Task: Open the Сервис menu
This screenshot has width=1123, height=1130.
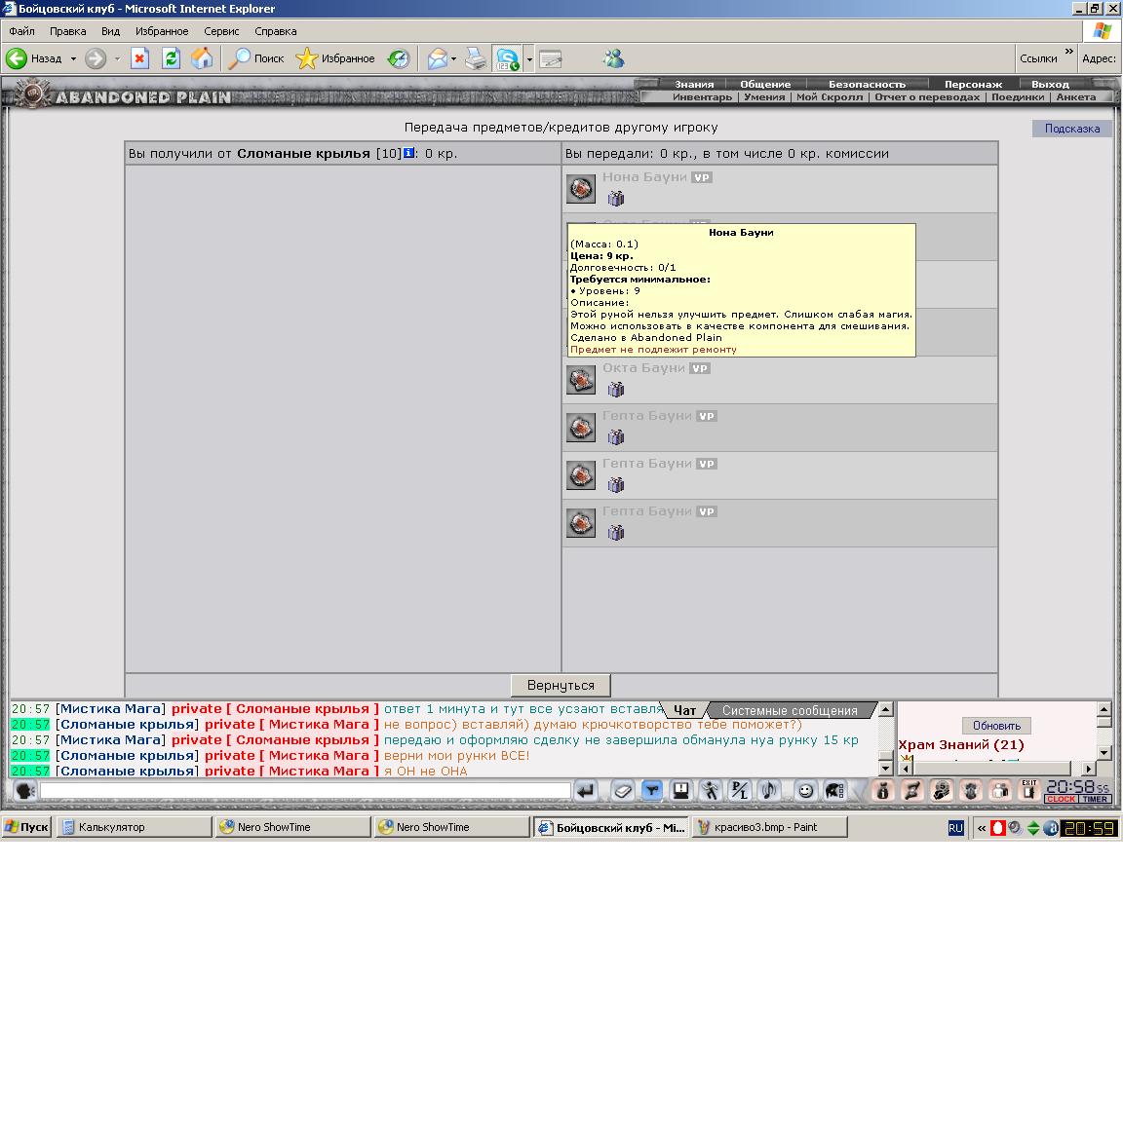Action: 221,31
